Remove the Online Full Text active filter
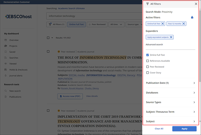 pyautogui.click(x=163, y=23)
